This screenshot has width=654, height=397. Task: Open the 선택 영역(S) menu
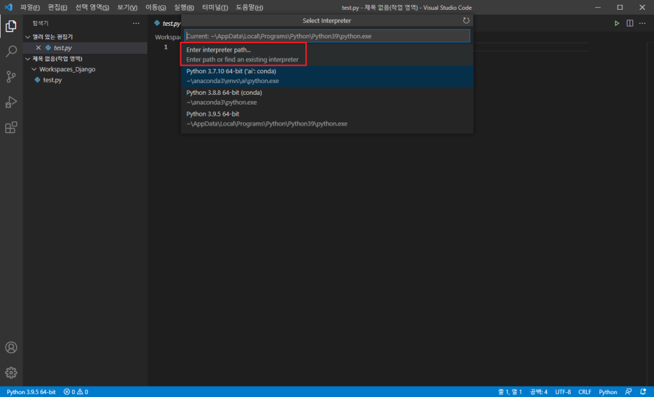coord(92,8)
